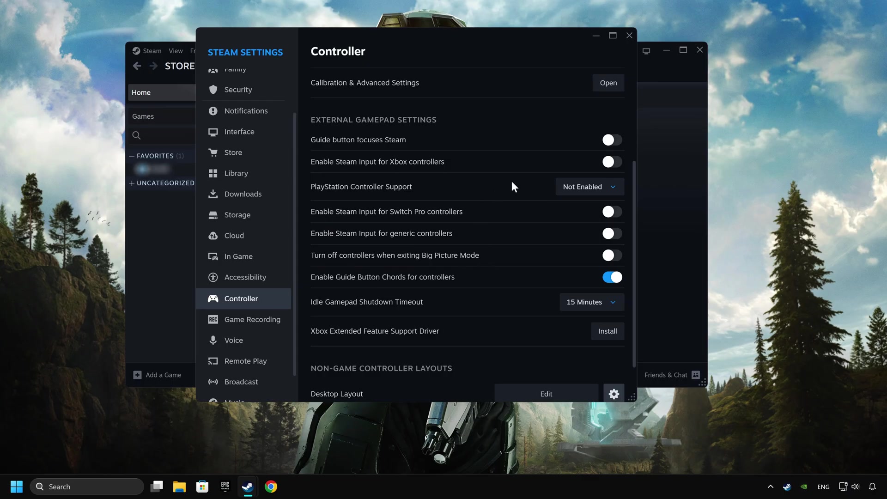Select the Home tab in Steam library
The image size is (887, 499).
pos(162,92)
